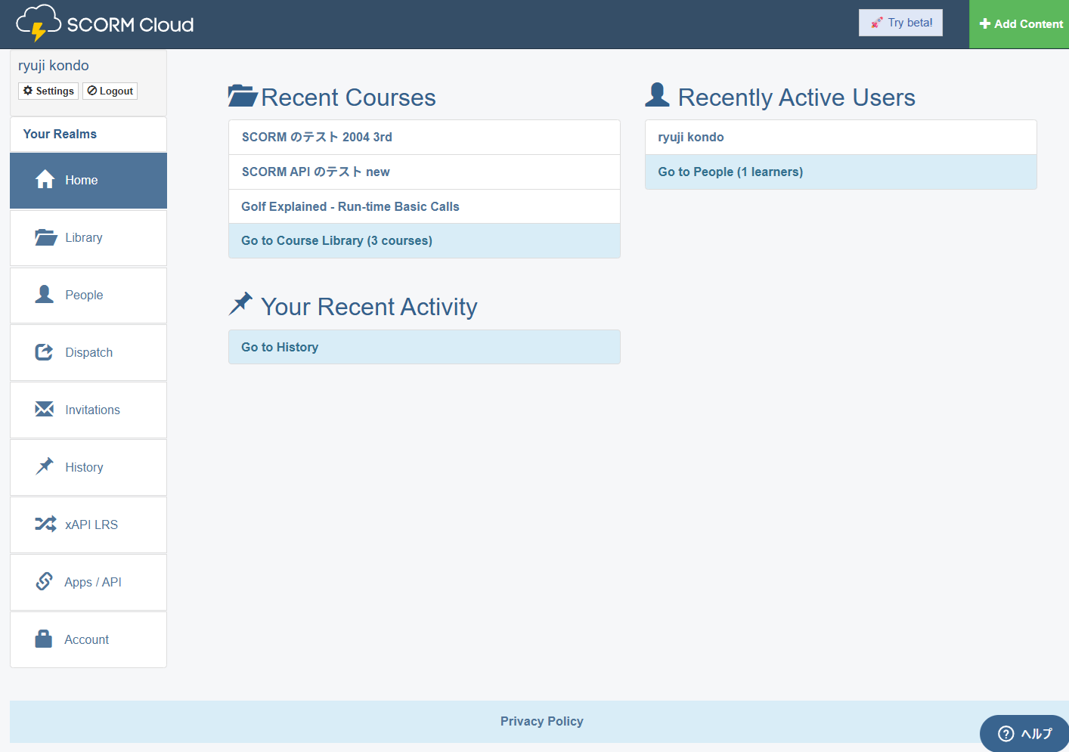This screenshot has width=1069, height=752.
Task: Click the green Add Content button
Action: [1020, 24]
